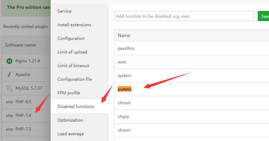Viewport: 269px width, 141px height.
Task: Open the FPM profile section
Action: [x=68, y=93]
